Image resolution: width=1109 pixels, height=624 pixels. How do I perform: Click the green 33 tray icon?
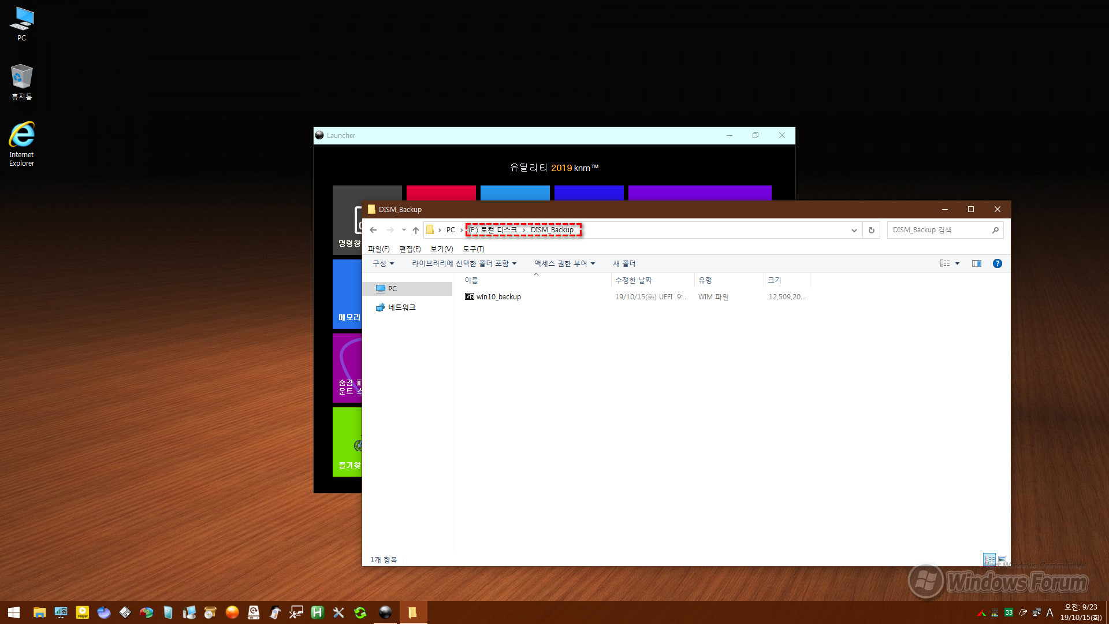coord(1008,612)
